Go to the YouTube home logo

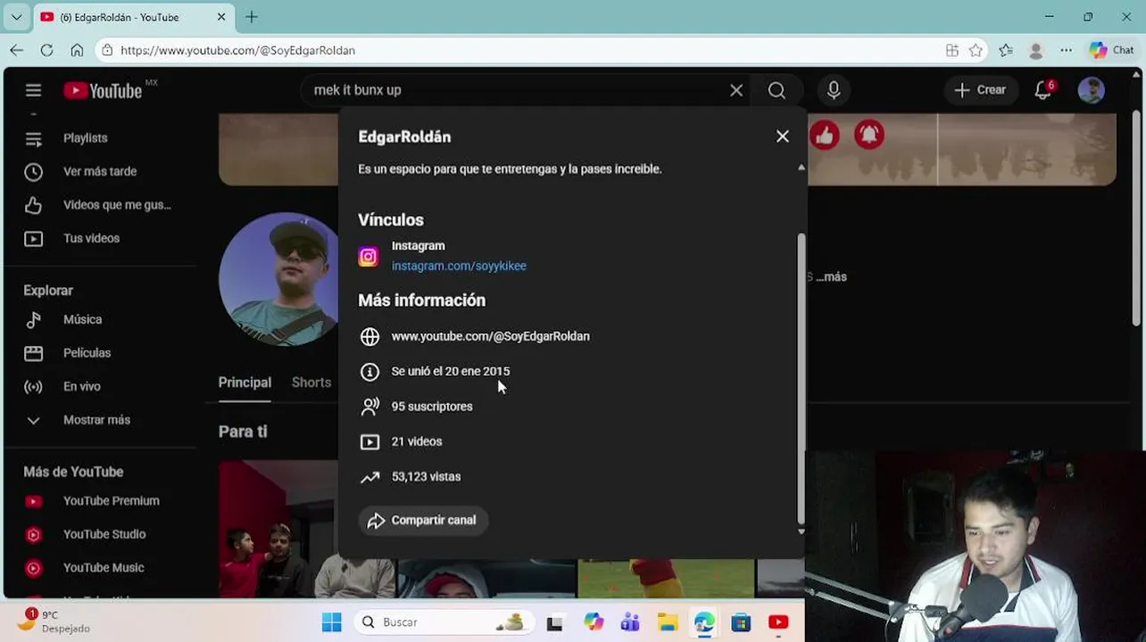[103, 90]
